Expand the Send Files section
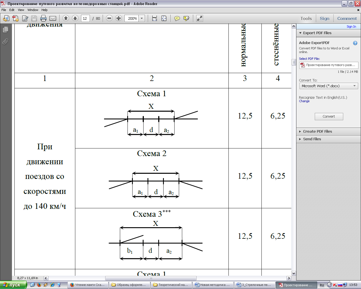361x289 pixels. click(x=312, y=139)
